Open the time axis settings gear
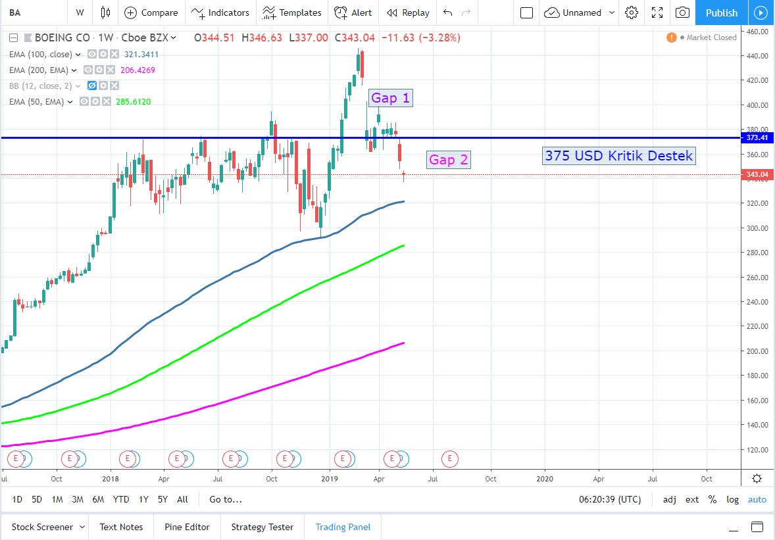Screen dimensions: 775x540 click(757, 479)
